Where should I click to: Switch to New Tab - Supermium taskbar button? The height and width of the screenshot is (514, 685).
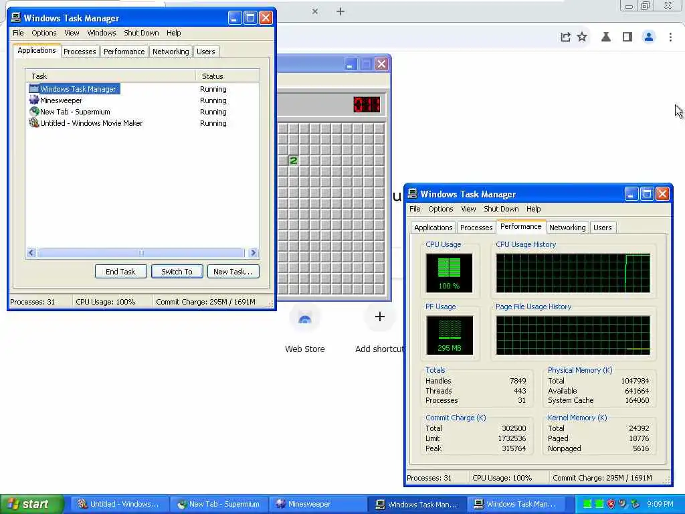pos(219,504)
